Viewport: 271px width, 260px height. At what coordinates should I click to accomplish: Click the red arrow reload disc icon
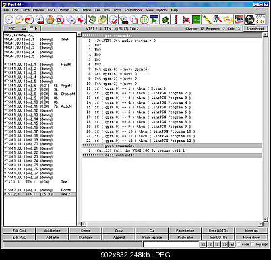coord(29,20)
